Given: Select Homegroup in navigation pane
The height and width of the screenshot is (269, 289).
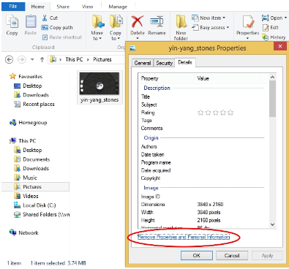Looking at the screenshot, I should pos(28,123).
